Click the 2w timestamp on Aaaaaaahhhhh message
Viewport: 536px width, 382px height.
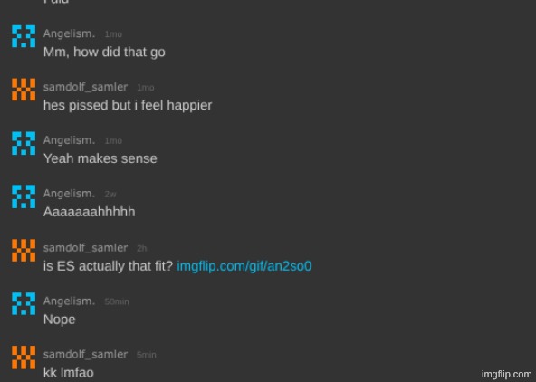(x=110, y=194)
